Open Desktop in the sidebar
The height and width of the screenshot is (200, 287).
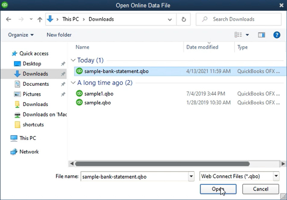click(x=32, y=63)
